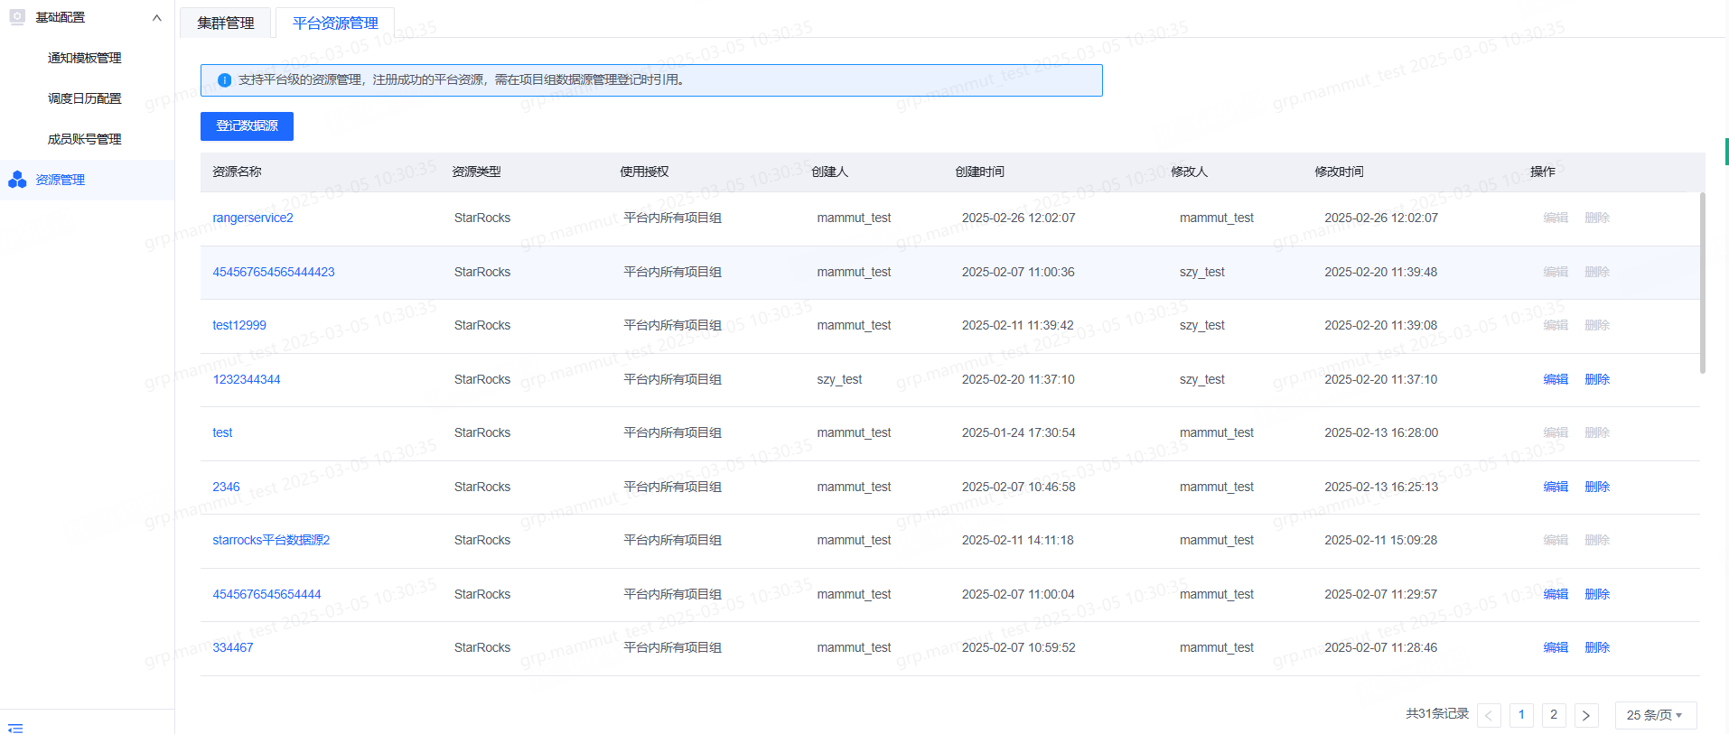Open rangerservice2 resource link
Screen dimensions: 1729x734
coord(253,218)
